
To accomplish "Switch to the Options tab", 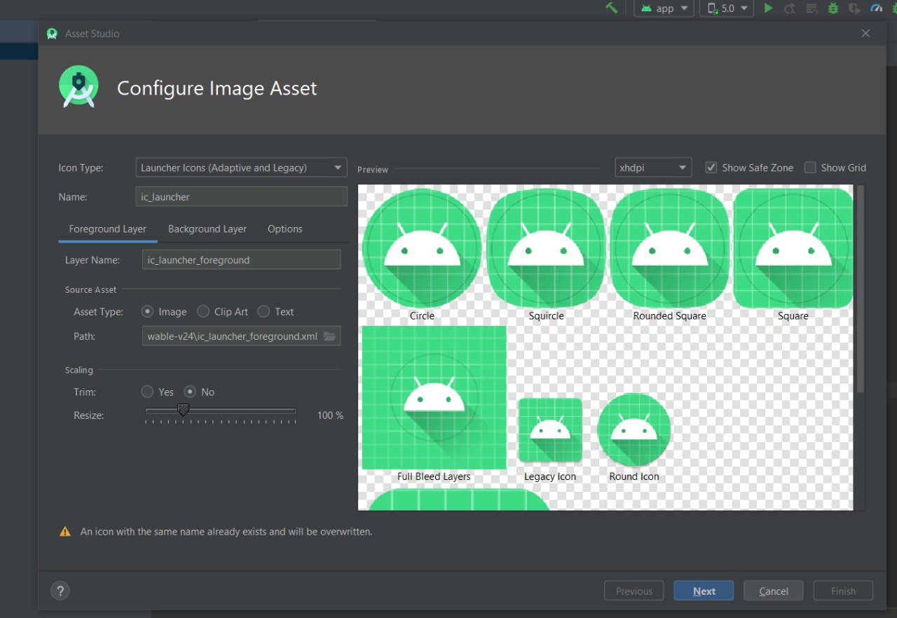I will [285, 229].
